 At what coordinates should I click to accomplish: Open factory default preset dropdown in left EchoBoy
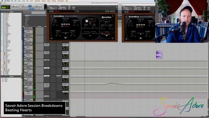coord(62,7)
